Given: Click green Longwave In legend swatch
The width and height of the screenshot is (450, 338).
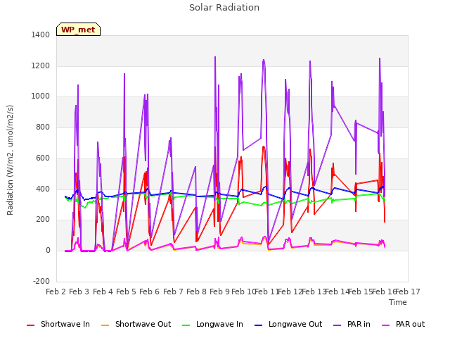Looking at the screenshot, I should coord(186,325).
